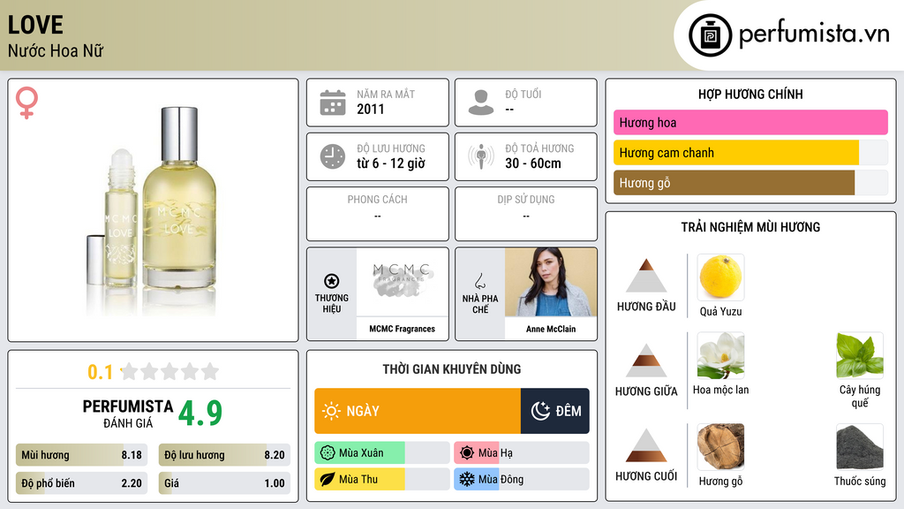Image resolution: width=904 pixels, height=509 pixels.
Task: Open the Quả Yuzu note image
Action: pos(720,277)
